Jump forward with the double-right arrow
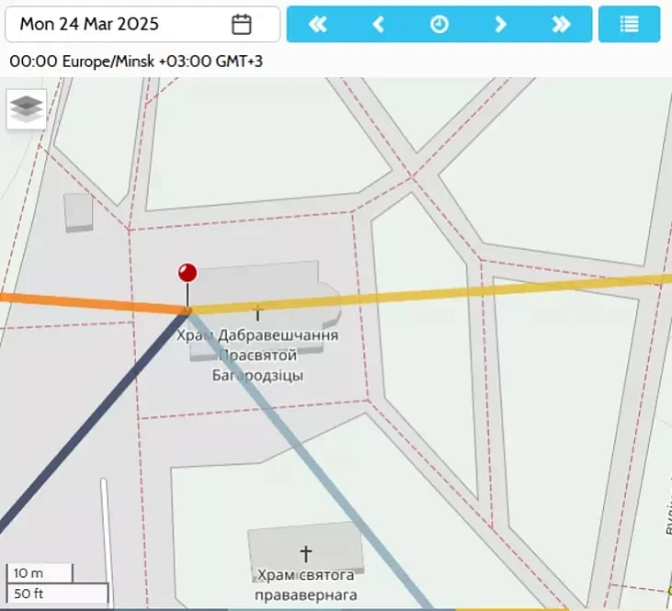Viewport: 672px width, 611px height. click(561, 25)
